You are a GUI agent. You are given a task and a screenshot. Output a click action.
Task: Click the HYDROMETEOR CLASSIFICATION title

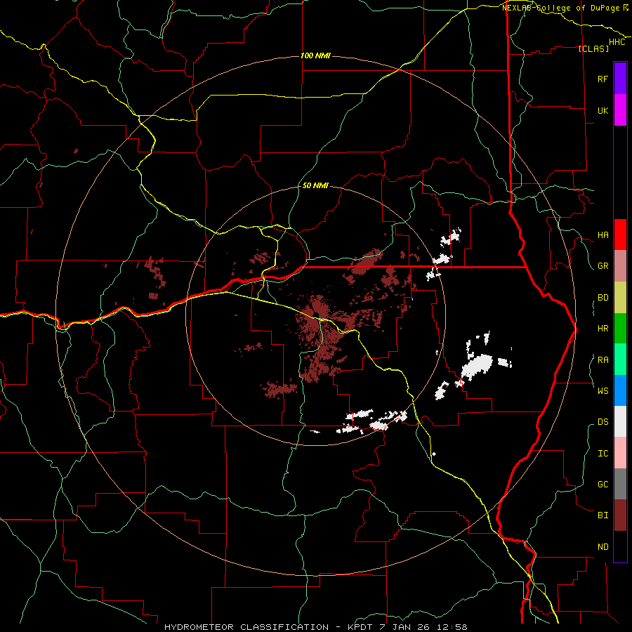(x=246, y=627)
